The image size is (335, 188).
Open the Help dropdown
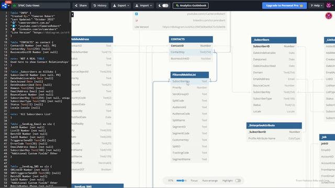(x=316, y=6)
